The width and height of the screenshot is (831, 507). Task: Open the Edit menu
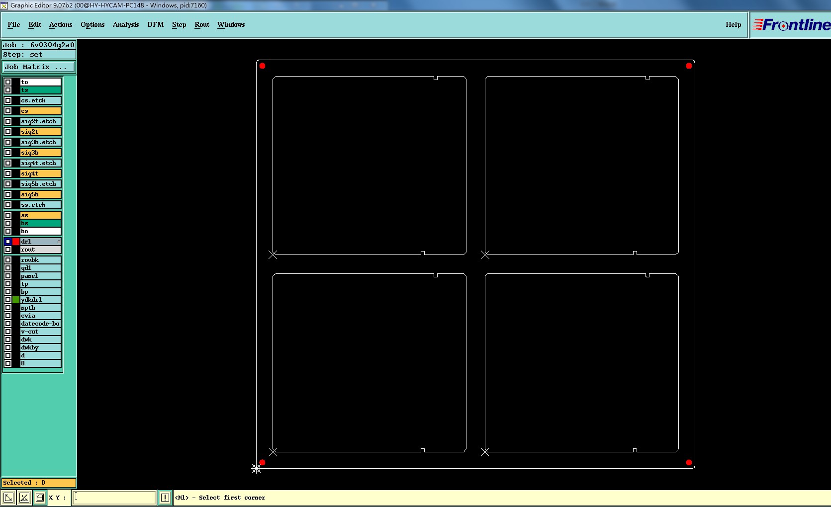[35, 25]
